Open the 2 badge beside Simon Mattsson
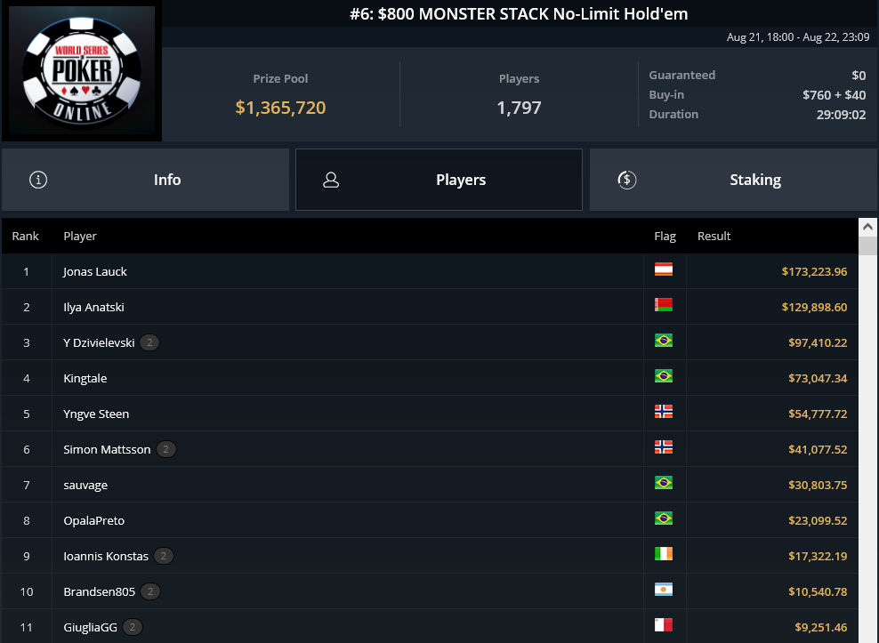The width and height of the screenshot is (879, 643). [x=165, y=449]
